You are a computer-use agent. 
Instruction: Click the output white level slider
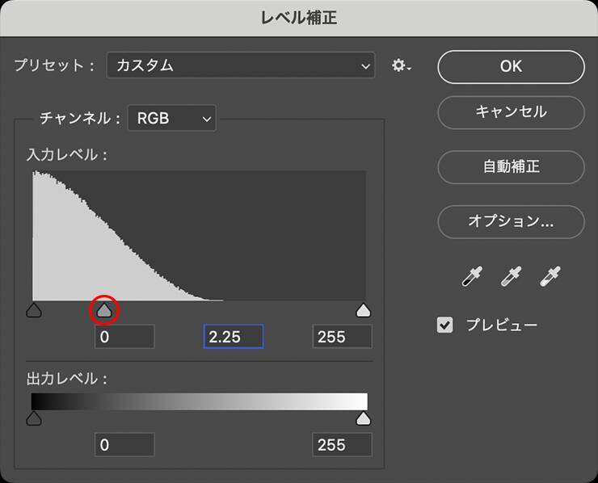pos(364,418)
